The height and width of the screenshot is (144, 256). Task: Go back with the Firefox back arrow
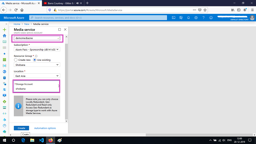[4, 10]
